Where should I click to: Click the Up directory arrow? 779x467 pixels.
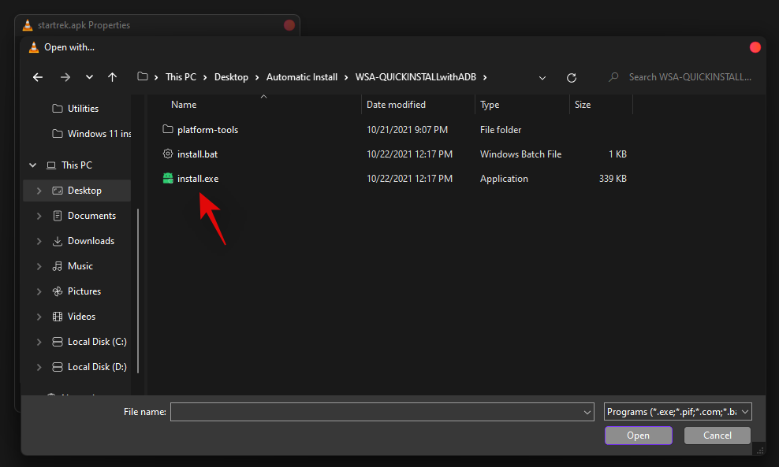point(112,77)
